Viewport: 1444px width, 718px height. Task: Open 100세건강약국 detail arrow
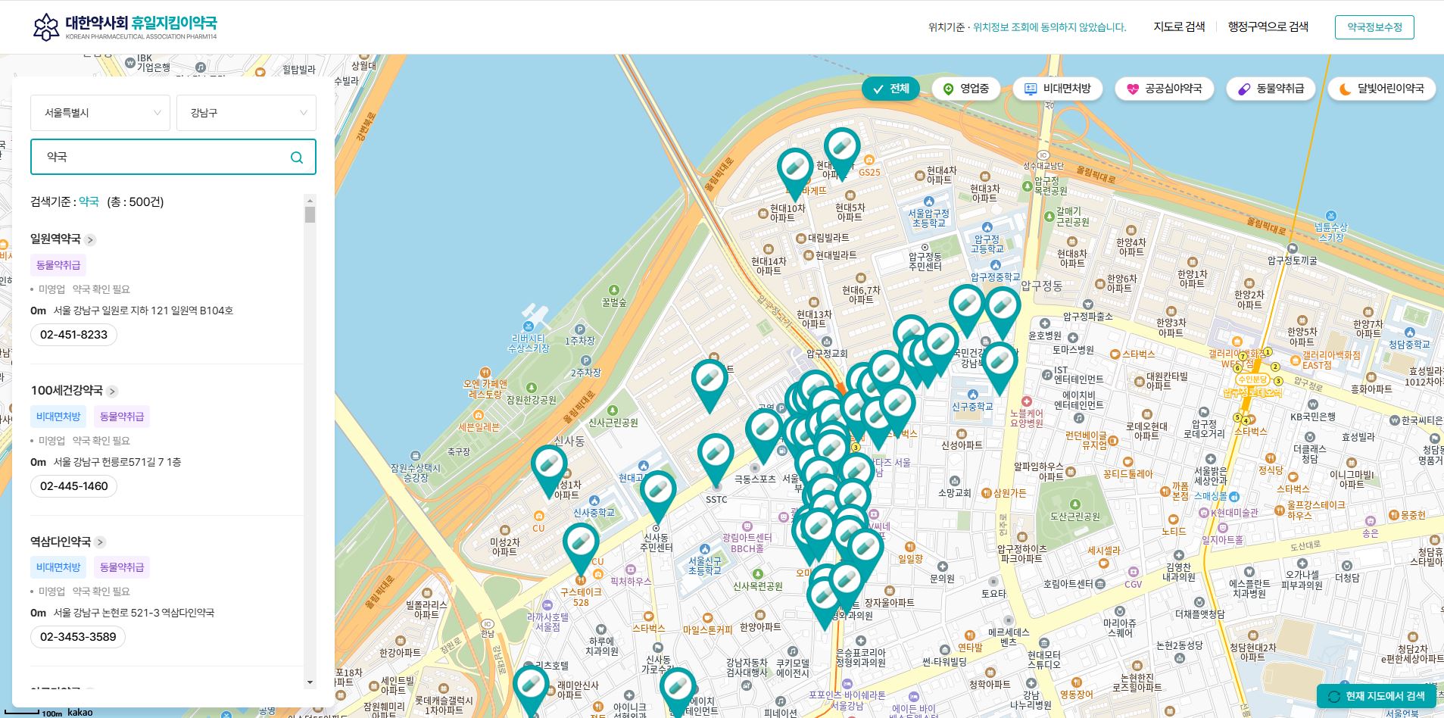tap(112, 392)
